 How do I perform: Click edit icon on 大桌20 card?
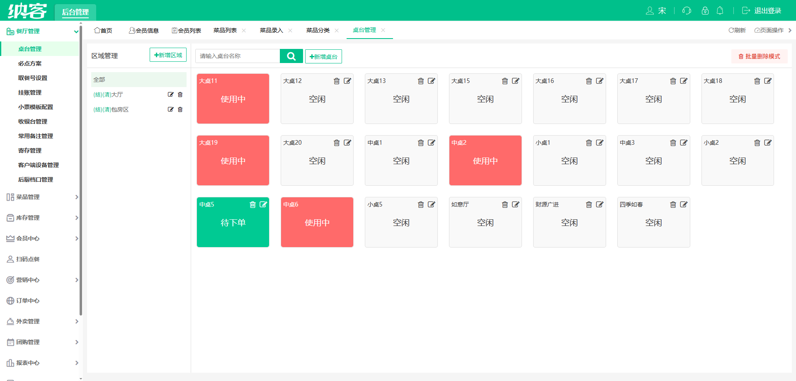point(347,143)
